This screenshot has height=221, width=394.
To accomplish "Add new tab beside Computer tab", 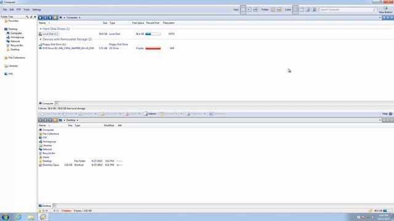I will 57,103.
